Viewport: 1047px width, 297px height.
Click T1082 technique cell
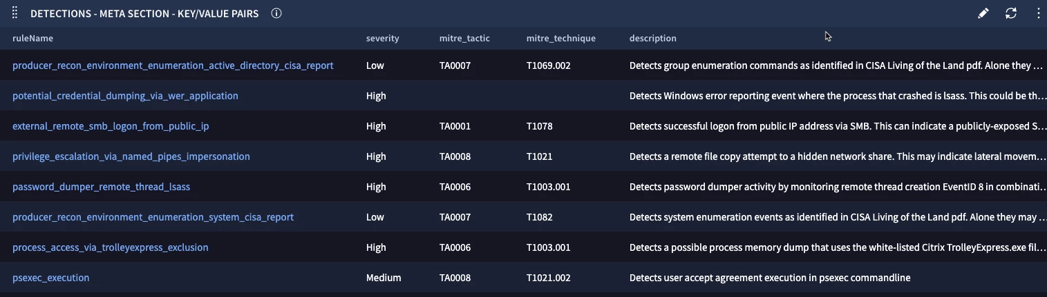[x=539, y=218]
